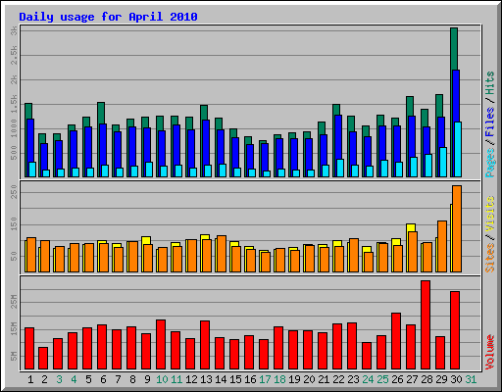Click weekend day label 17

(265, 379)
